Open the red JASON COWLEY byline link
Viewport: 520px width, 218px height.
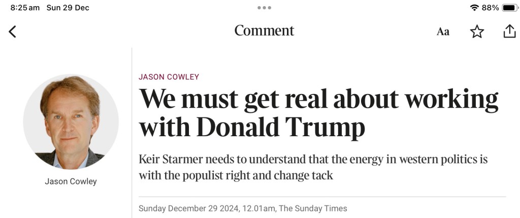pyautogui.click(x=169, y=77)
